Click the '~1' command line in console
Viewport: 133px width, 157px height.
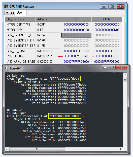pos(15,110)
